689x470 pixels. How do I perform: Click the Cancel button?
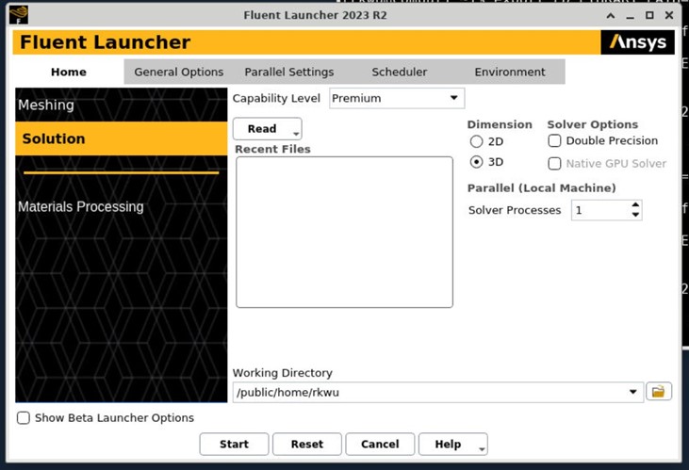click(380, 444)
